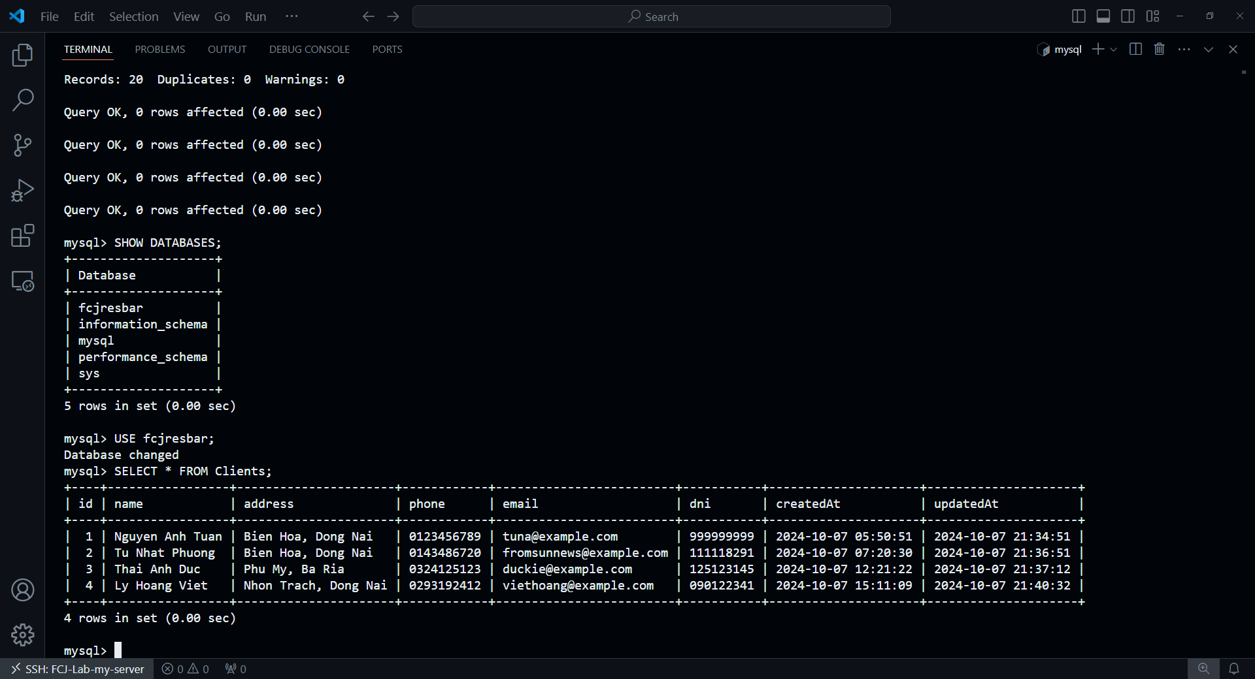This screenshot has height=679, width=1255.
Task: Open the Edit menu
Action: (x=84, y=16)
